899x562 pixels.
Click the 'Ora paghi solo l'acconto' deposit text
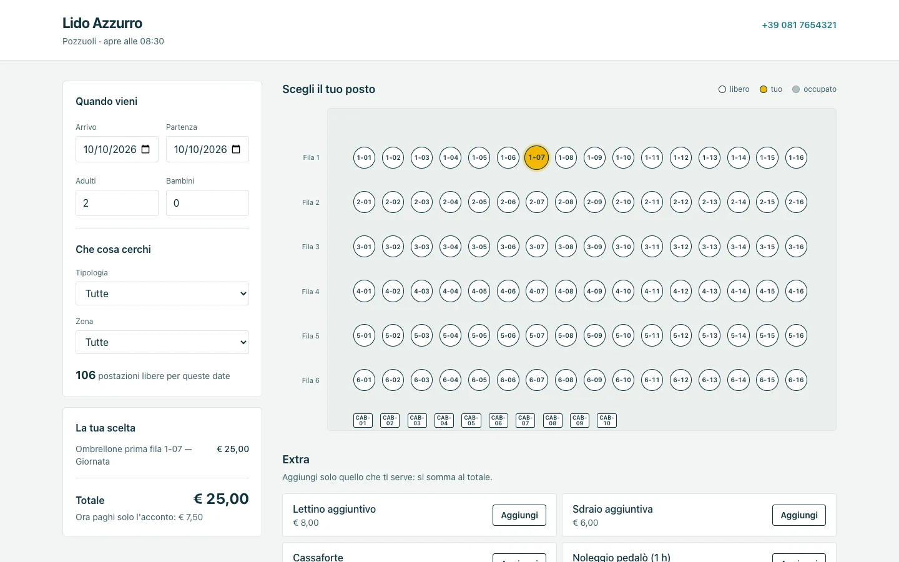point(139,517)
